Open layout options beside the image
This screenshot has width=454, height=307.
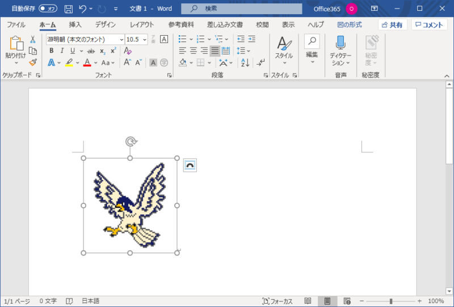pos(190,165)
